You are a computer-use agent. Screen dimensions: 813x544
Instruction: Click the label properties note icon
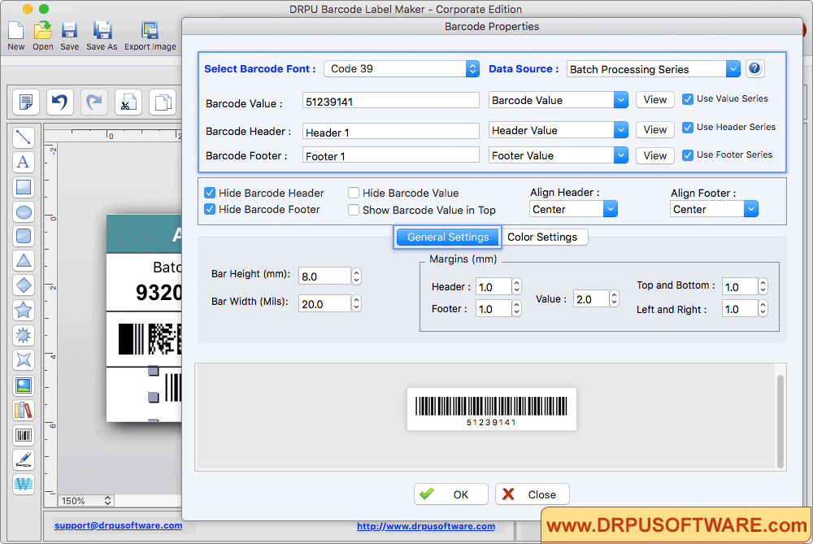coord(25,102)
